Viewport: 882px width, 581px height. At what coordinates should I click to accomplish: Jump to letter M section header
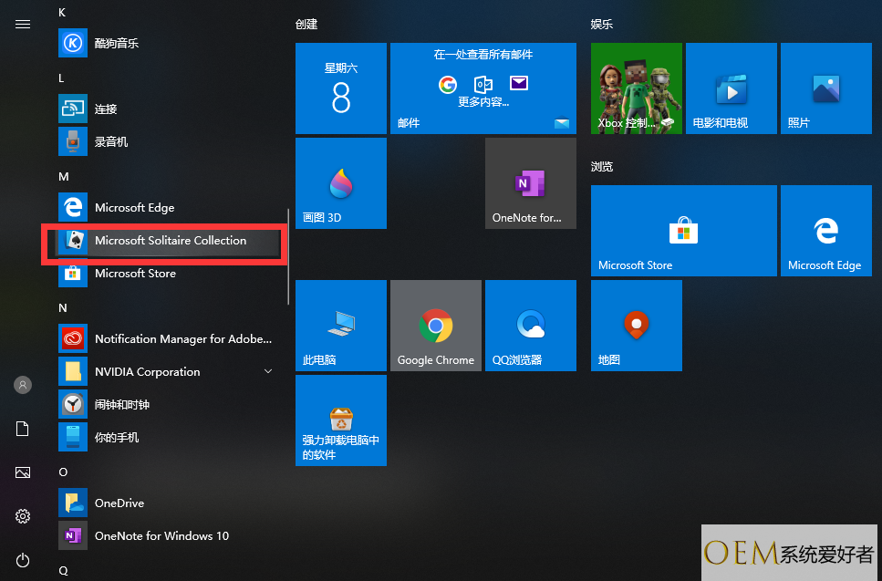pos(63,176)
